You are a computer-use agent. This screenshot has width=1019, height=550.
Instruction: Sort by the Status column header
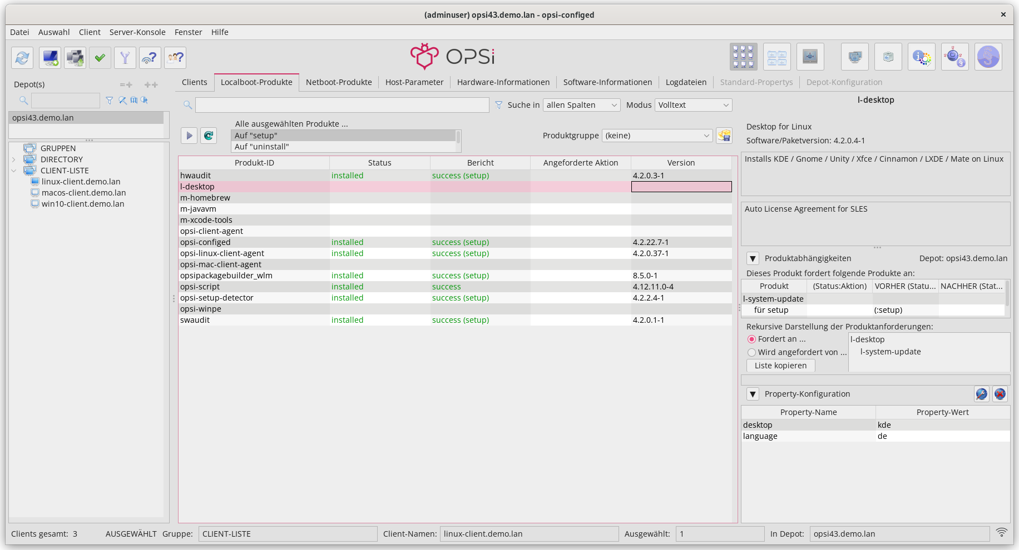pyautogui.click(x=380, y=163)
